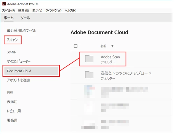Viewport: 174px width, 134px height.
Task: Open the Adobe Scan folder icon
Action: point(89,58)
